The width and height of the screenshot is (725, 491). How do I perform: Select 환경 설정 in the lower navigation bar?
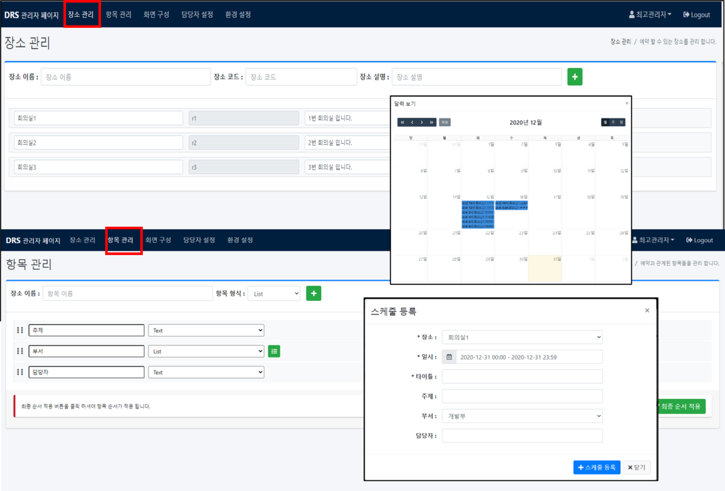click(240, 240)
